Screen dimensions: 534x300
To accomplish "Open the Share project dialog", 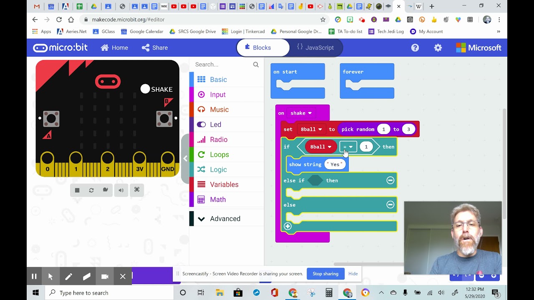I will tap(155, 47).
